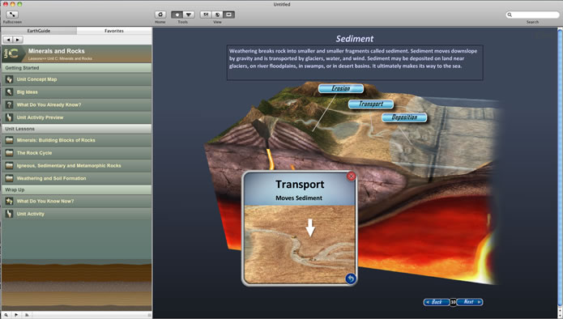Click the Sediment page title

pos(354,39)
